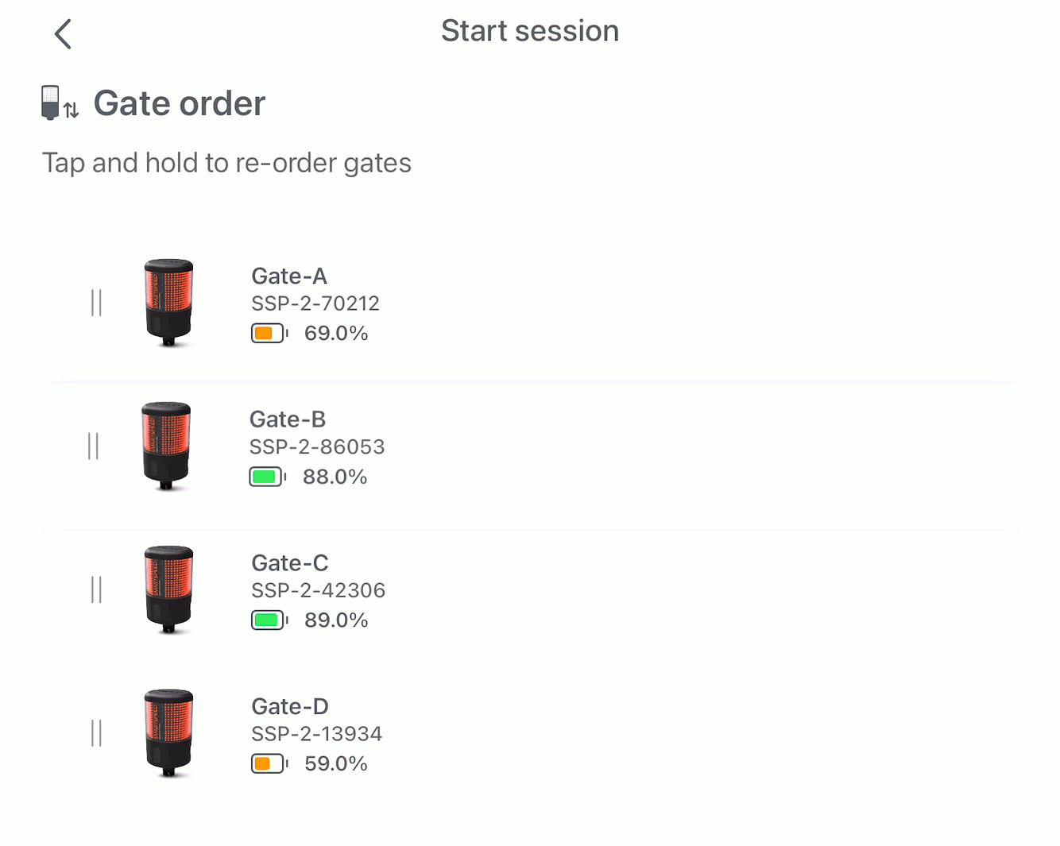
Task: Click the Start session title
Action: coord(530,31)
